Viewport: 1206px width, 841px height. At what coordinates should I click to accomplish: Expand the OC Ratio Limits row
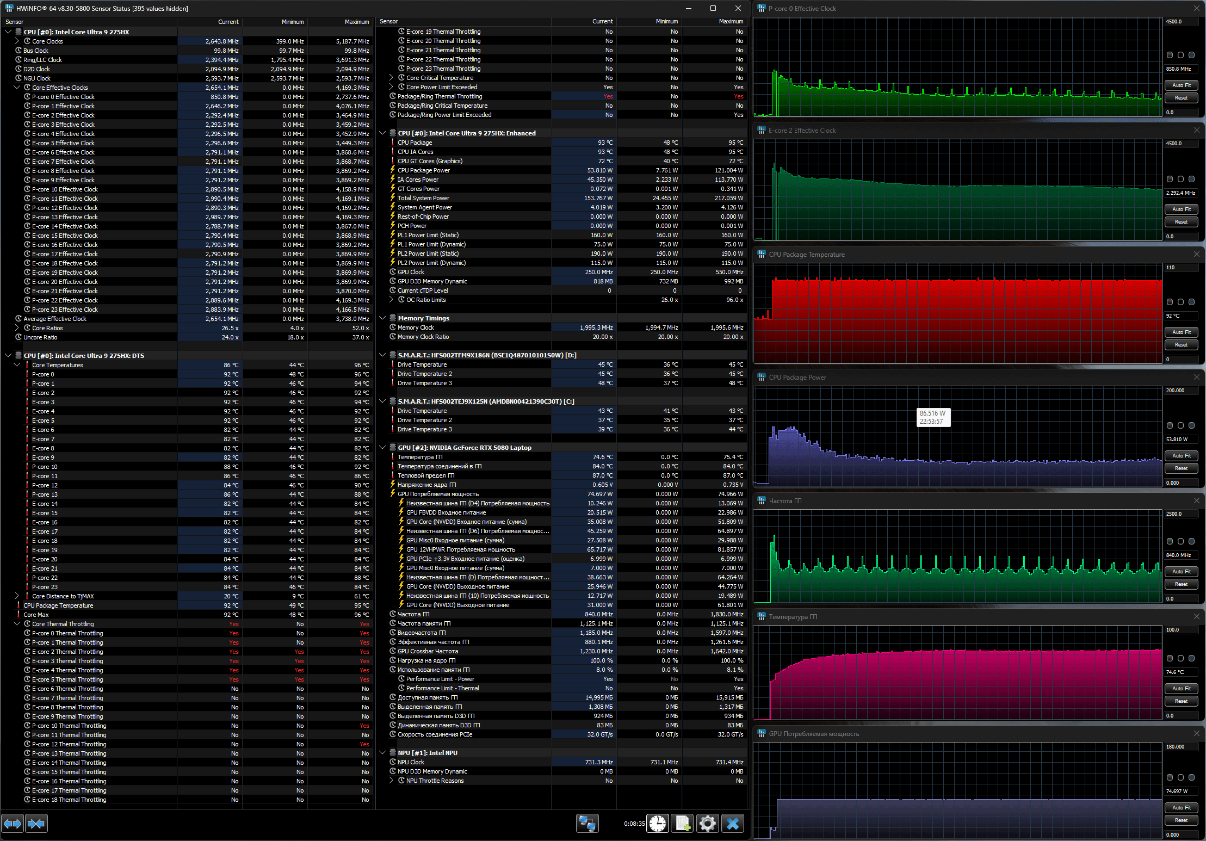(391, 300)
